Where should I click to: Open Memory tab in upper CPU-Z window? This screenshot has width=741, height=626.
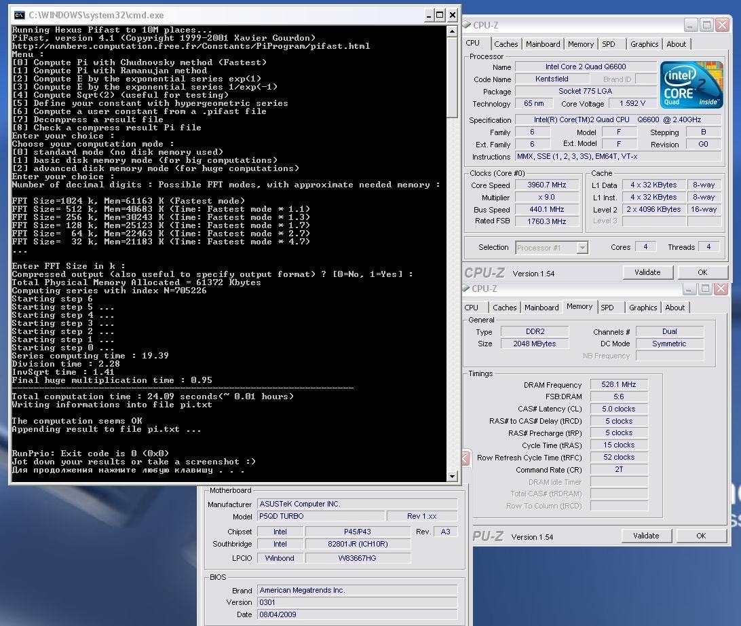(x=580, y=44)
